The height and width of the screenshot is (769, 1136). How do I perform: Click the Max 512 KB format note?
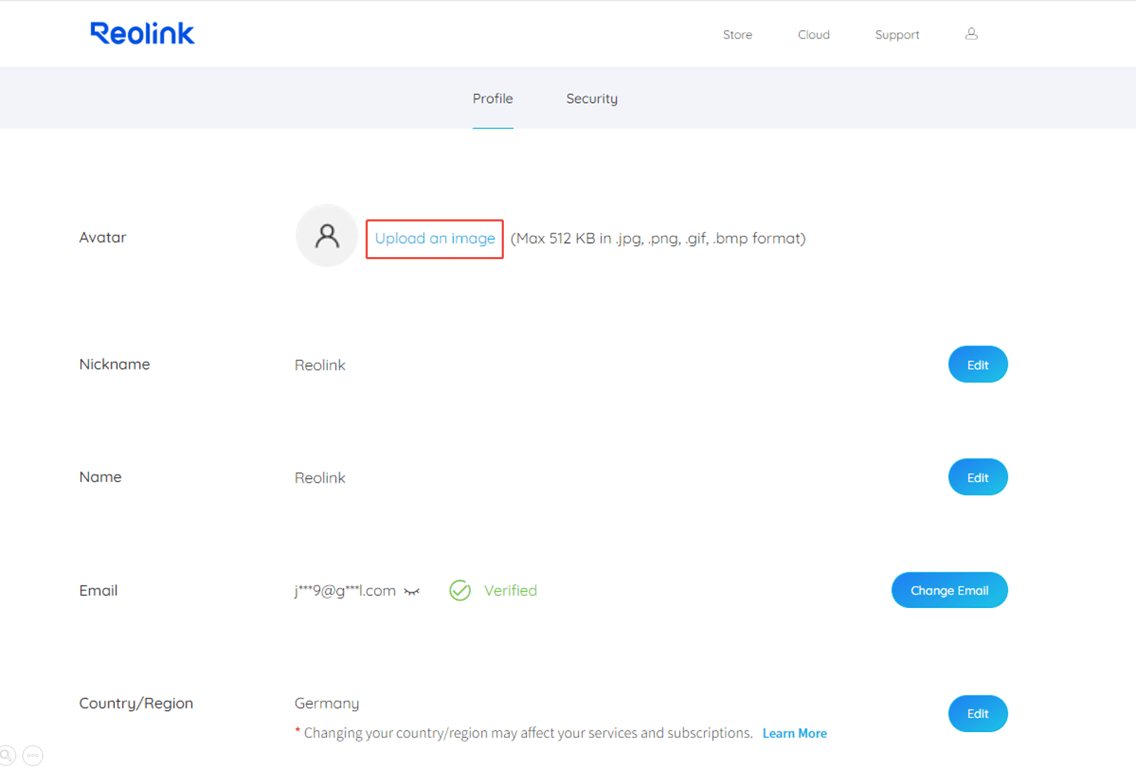[658, 239]
